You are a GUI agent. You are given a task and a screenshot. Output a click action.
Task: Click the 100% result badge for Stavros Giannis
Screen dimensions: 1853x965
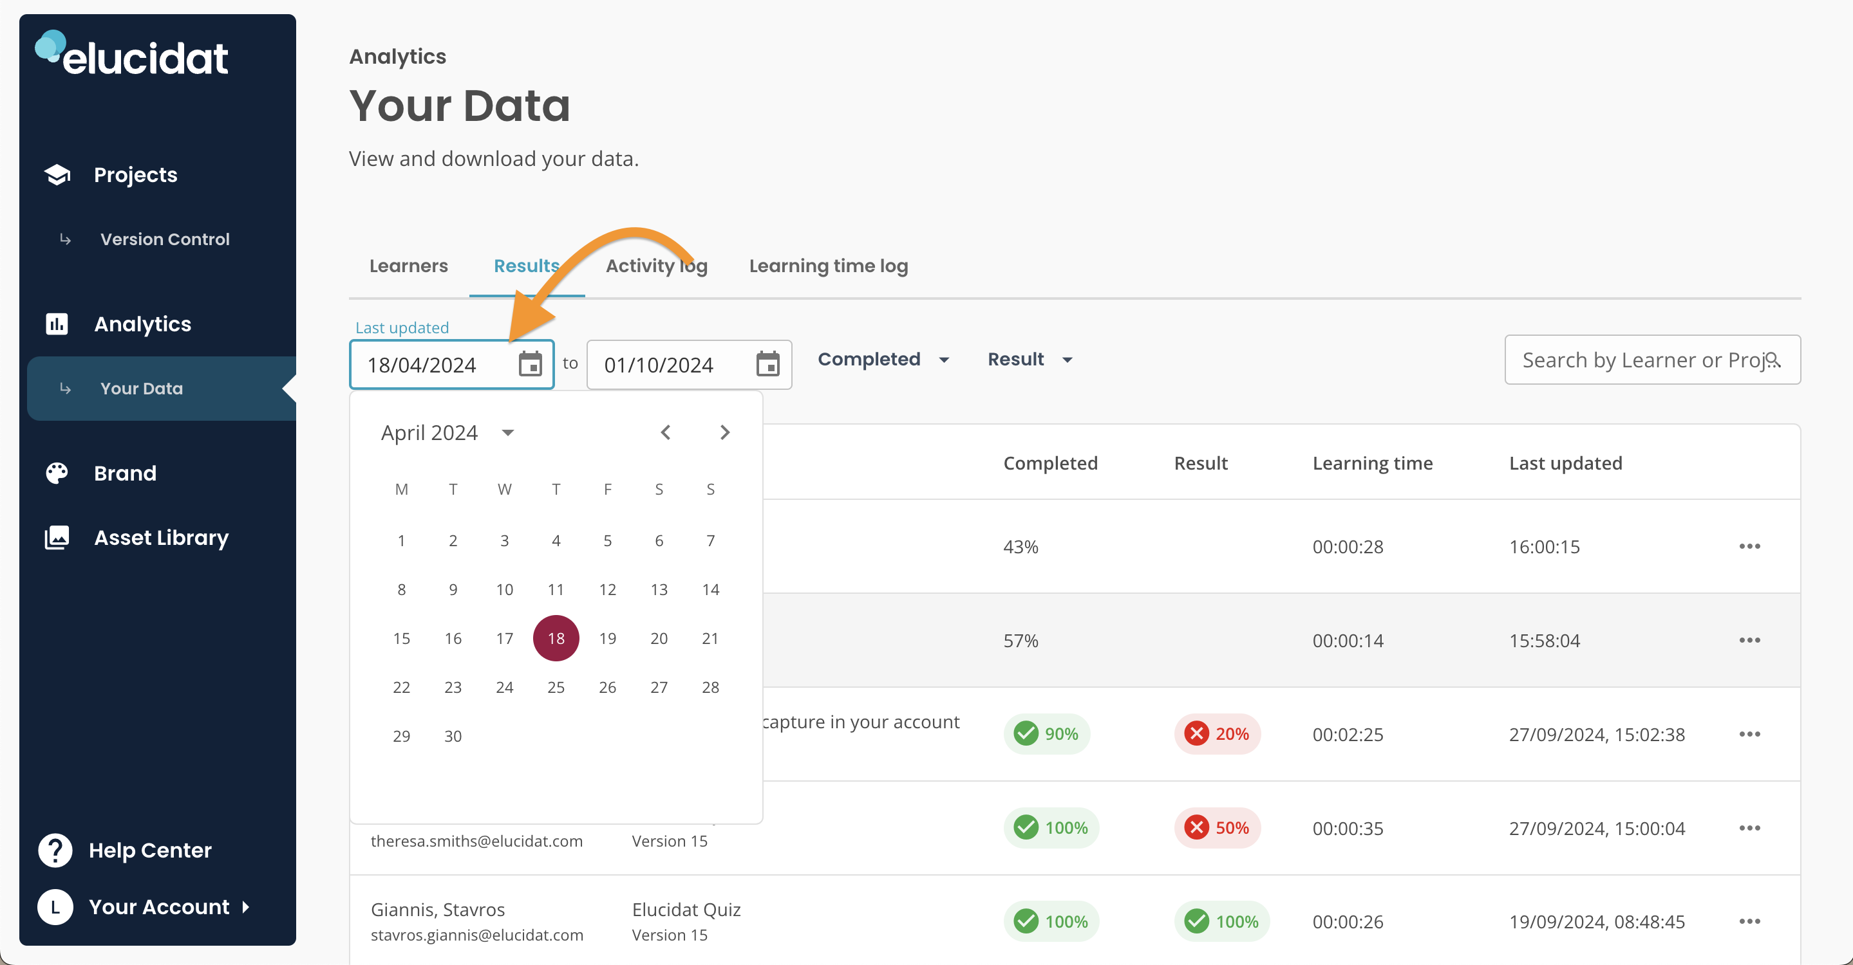1221,921
